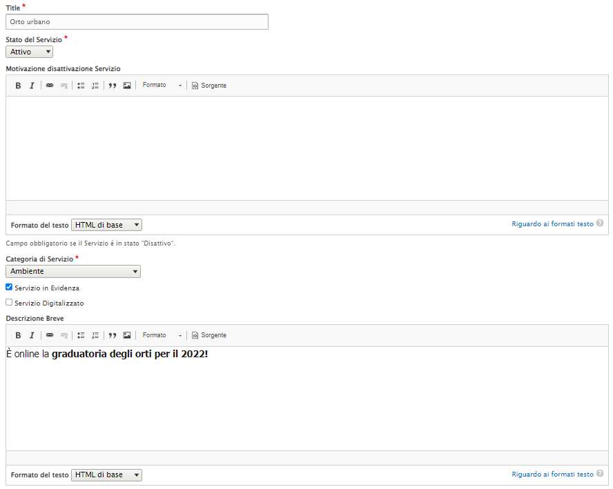Insert image in Descrizione Breve editor

pos(127,335)
